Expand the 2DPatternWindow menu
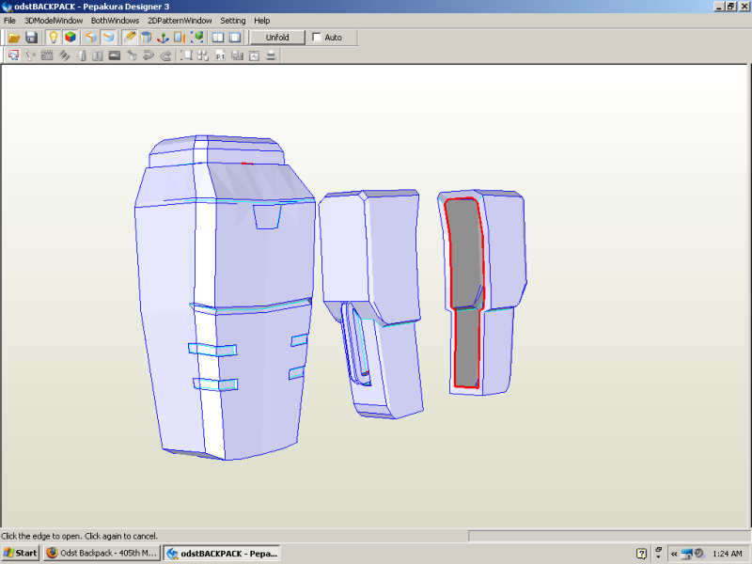This screenshot has width=752, height=564. (x=180, y=20)
